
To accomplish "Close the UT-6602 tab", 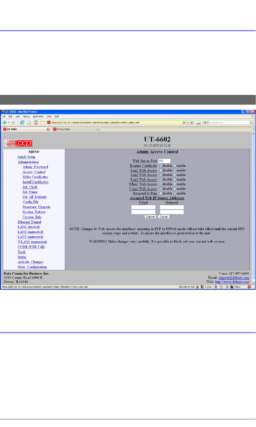I will coord(48,129).
